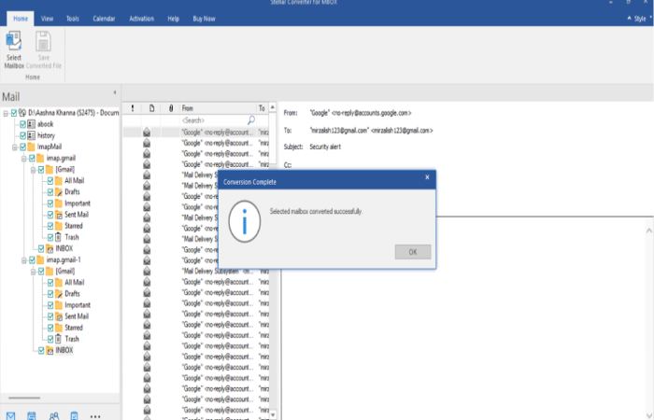The height and width of the screenshot is (420, 654).
Task: Toggle the All Mail checkbox under imap.gmail
Action: click(x=50, y=181)
